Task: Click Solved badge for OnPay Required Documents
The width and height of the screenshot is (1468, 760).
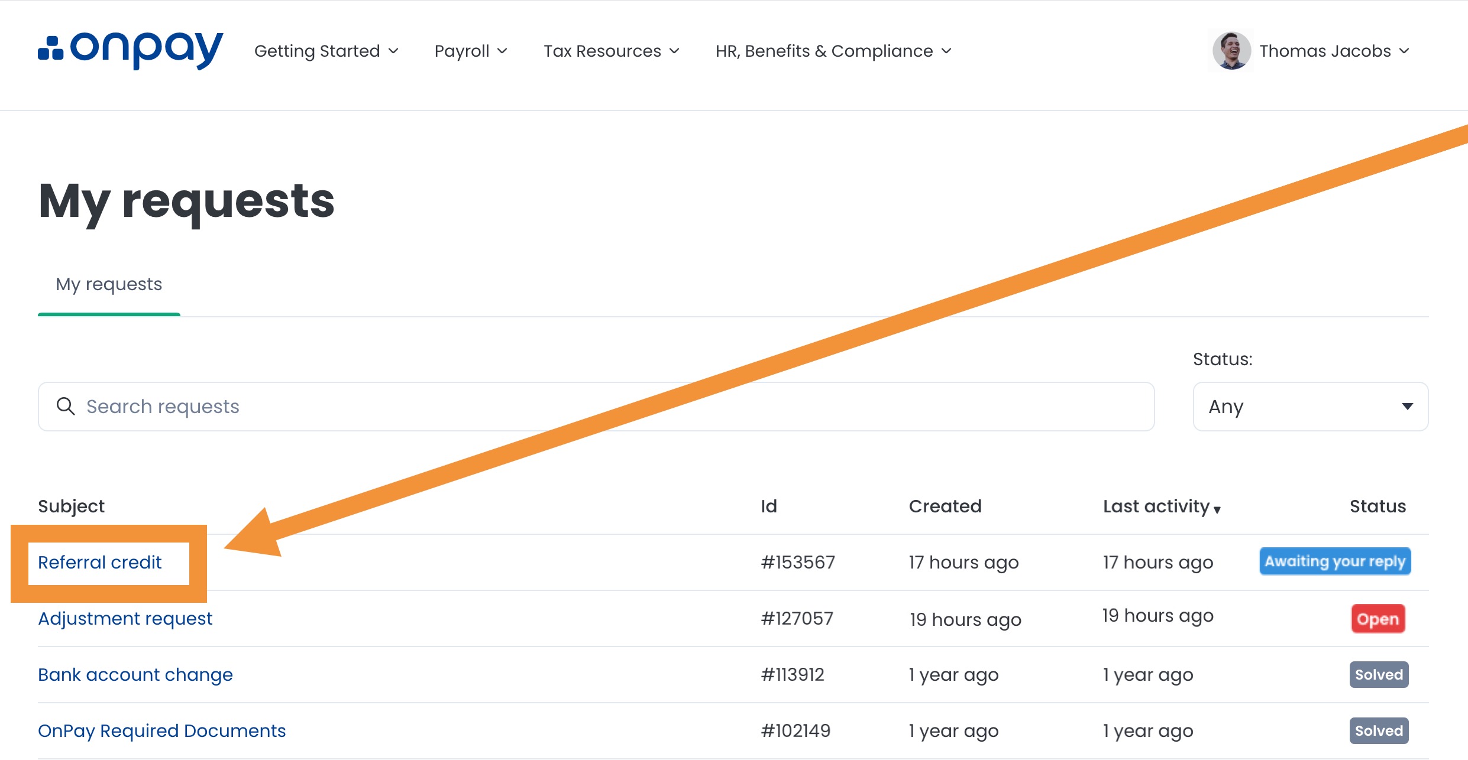Action: click(1379, 731)
